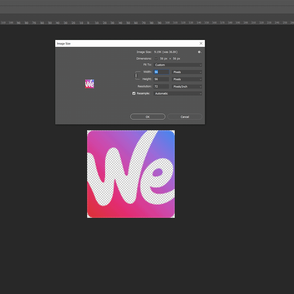Click the 'Image Size' dialog title

pos(64,44)
